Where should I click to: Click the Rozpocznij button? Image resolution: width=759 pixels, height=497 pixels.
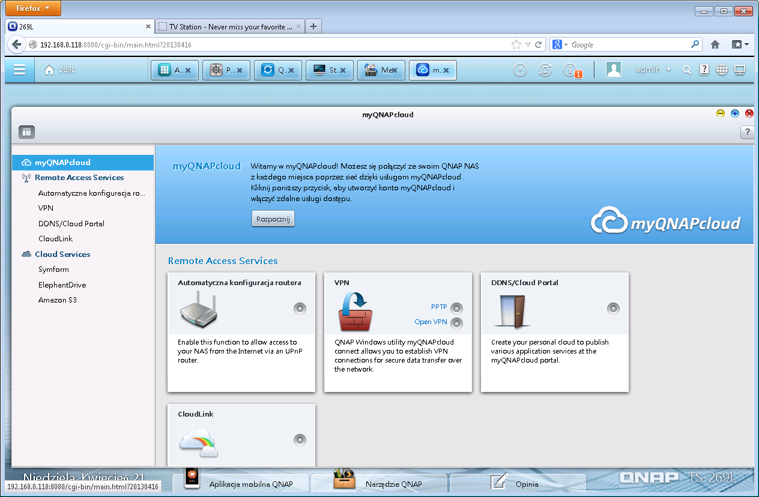click(273, 219)
